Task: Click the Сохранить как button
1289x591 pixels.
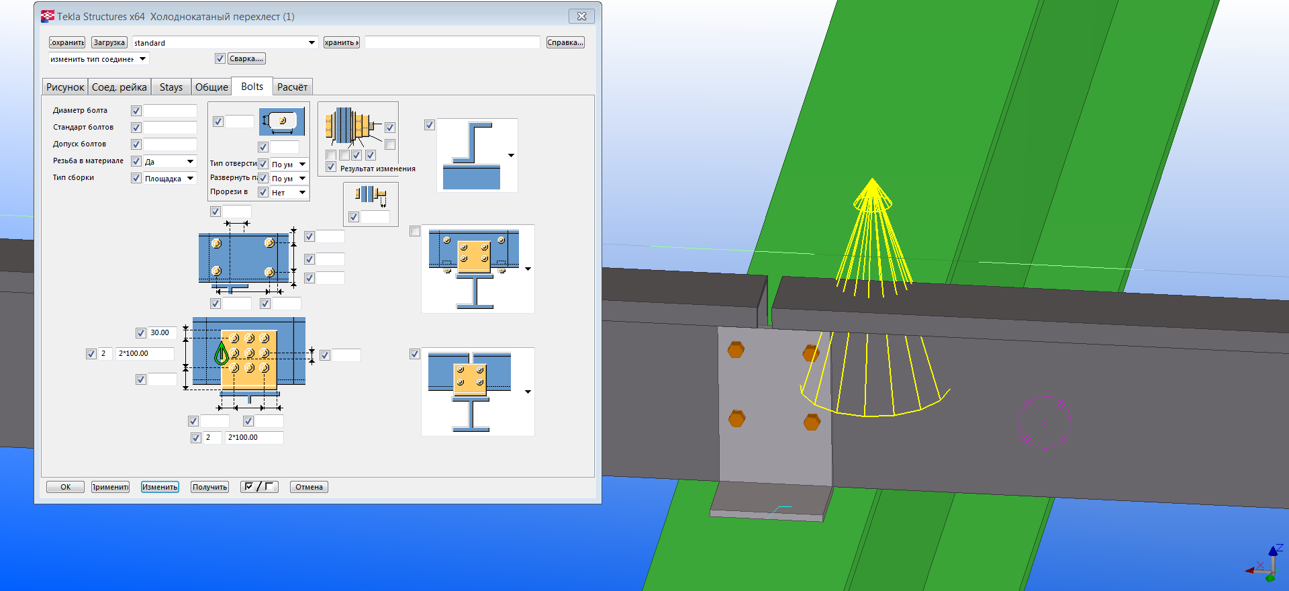Action: coord(342,42)
